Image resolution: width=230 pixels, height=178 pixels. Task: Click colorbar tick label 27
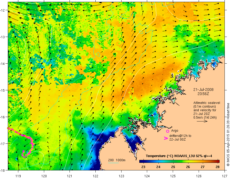203,167
